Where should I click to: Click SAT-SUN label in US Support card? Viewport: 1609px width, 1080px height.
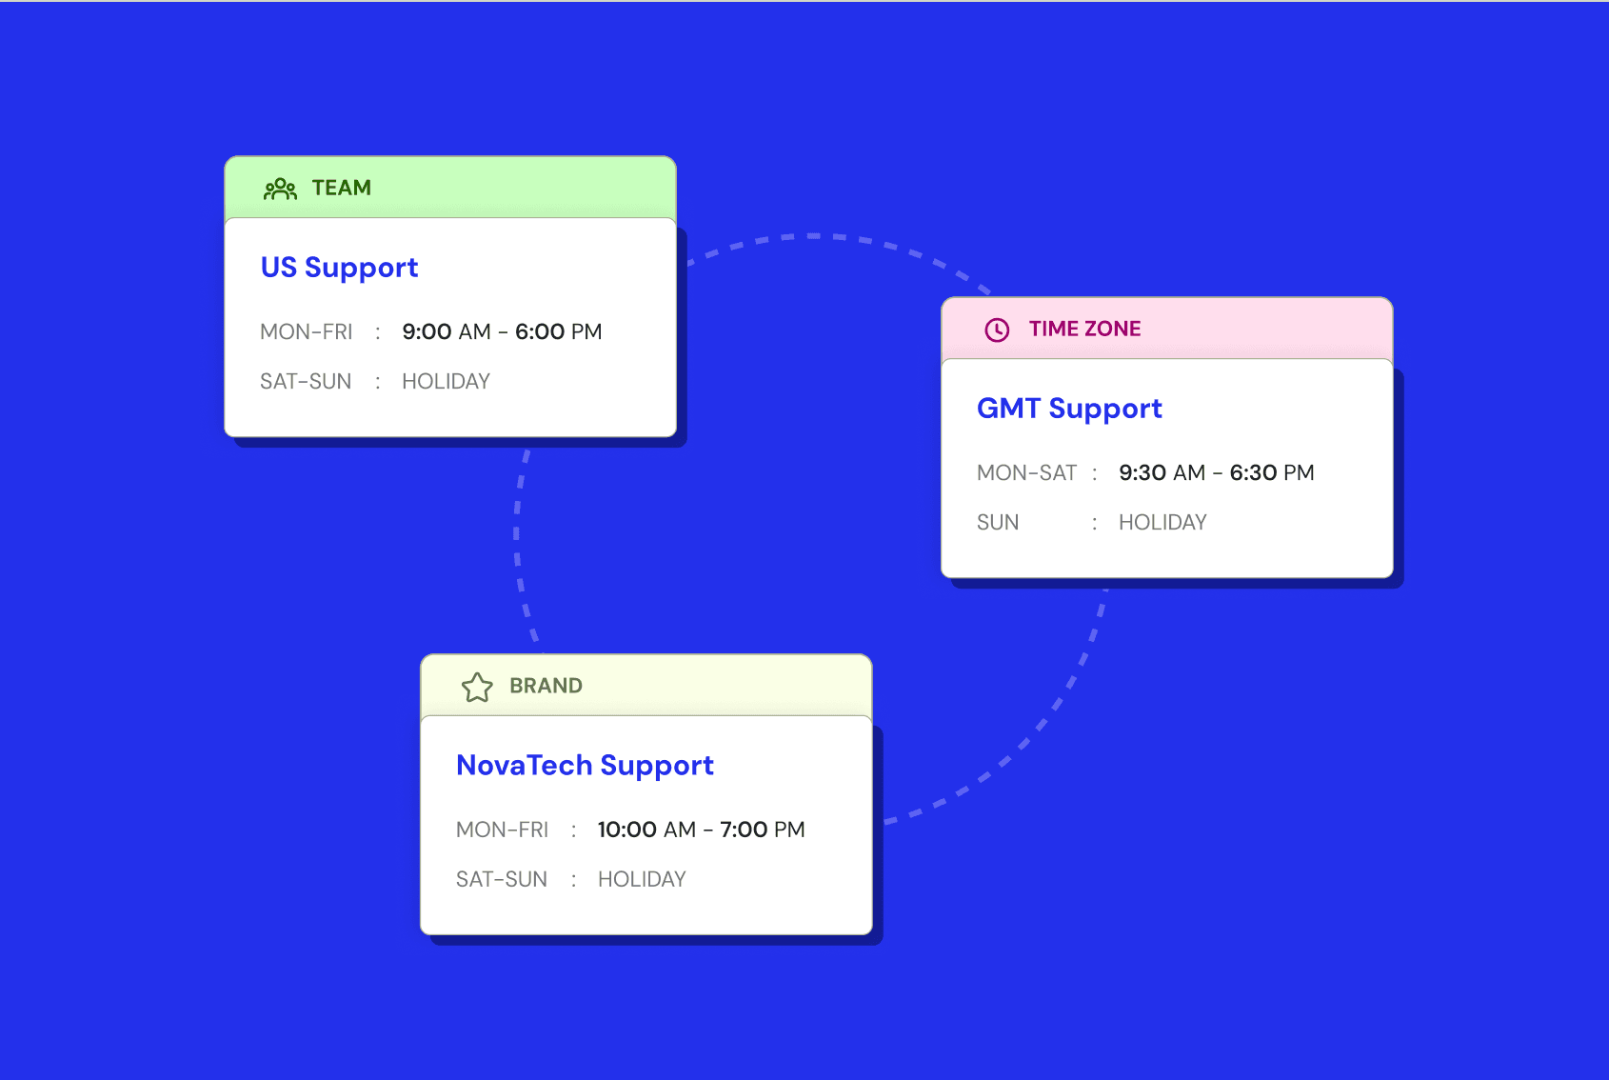click(306, 381)
